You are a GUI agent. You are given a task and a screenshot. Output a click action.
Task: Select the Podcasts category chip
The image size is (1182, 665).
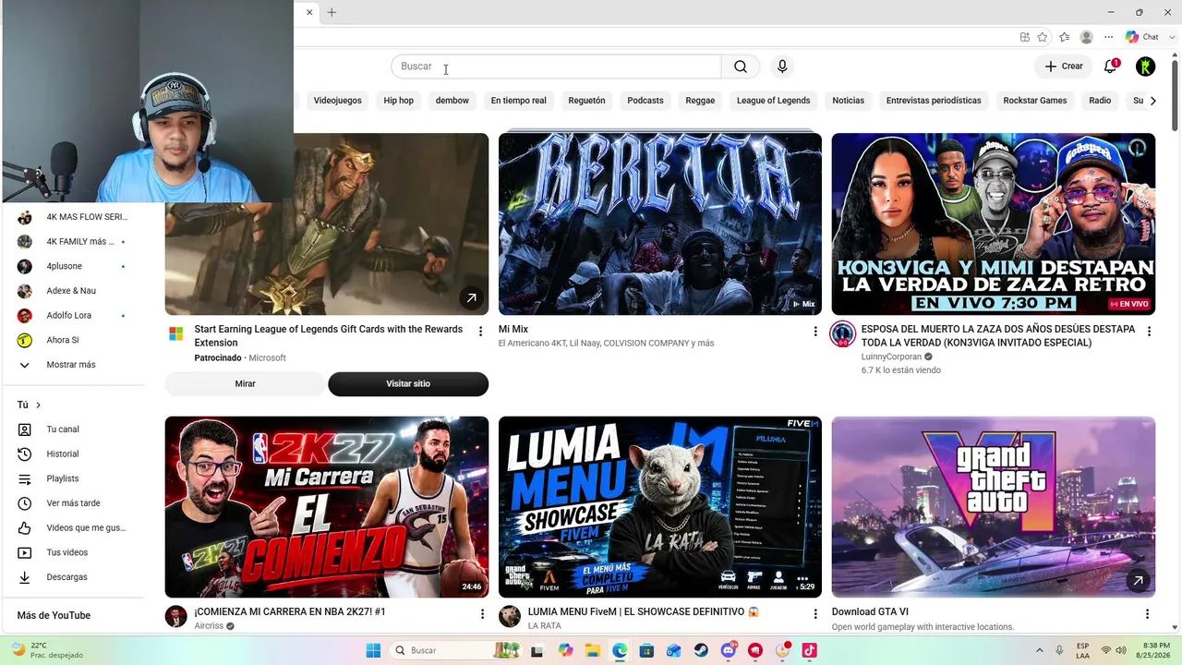(x=645, y=101)
